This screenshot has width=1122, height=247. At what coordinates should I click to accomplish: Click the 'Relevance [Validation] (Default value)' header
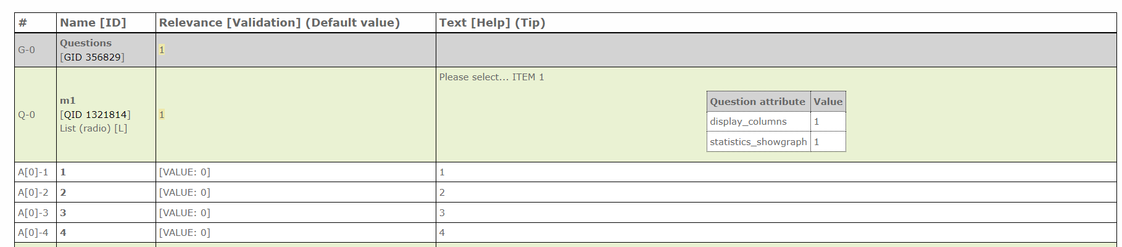click(x=279, y=23)
